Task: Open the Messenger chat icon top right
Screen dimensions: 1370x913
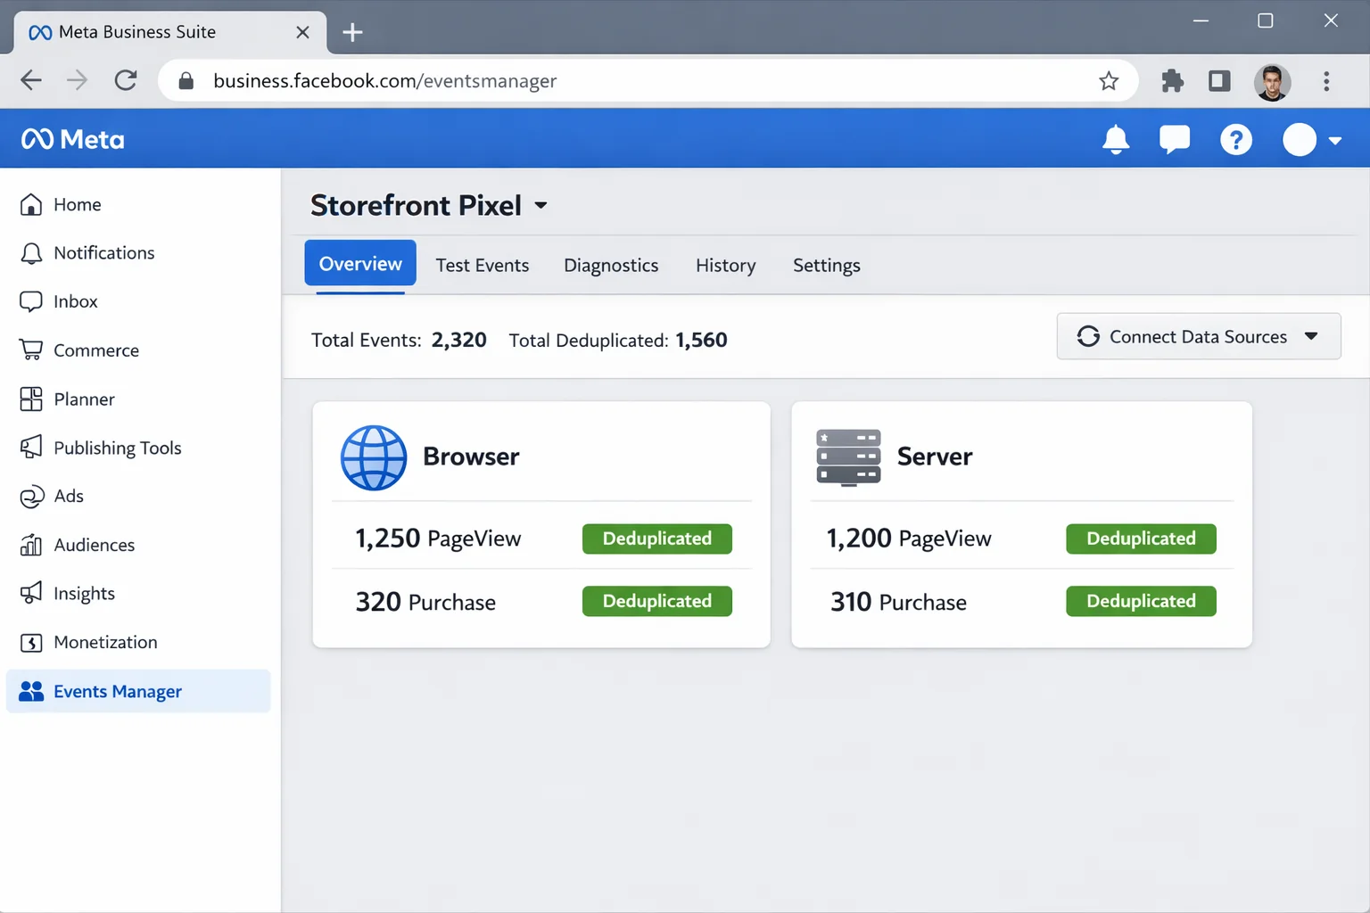Action: 1175,138
